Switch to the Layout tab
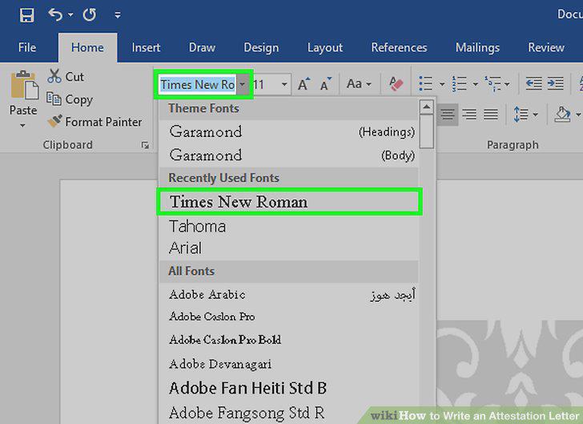Image resolution: width=583 pixels, height=424 pixels. pyautogui.click(x=325, y=47)
